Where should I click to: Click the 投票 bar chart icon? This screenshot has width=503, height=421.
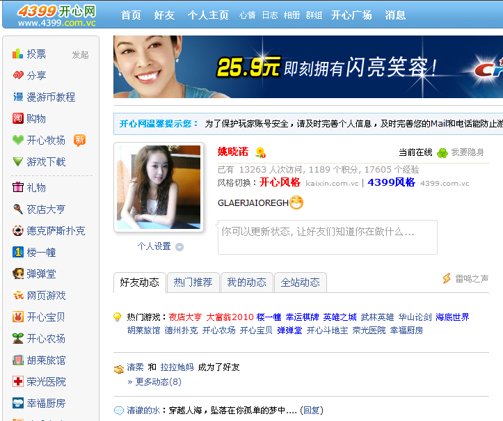(17, 54)
